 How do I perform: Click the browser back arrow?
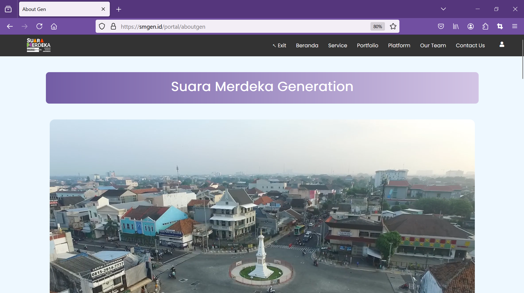[10, 27]
